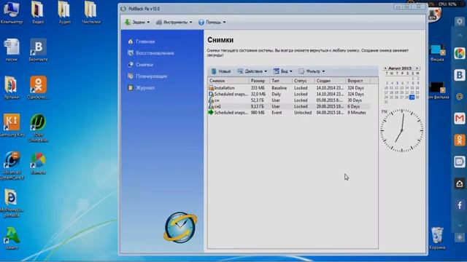Open the Видео folder on desktop

coord(38,12)
